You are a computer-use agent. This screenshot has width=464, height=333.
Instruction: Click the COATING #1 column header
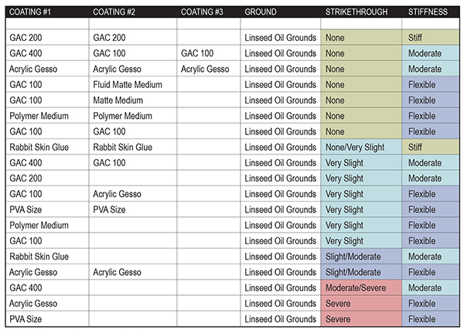coord(30,12)
